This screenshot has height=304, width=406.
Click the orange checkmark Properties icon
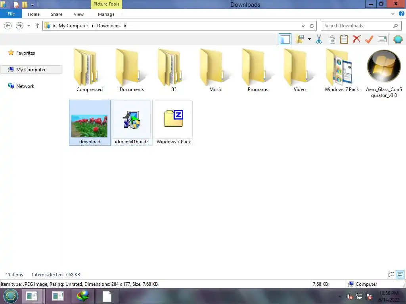369,39
